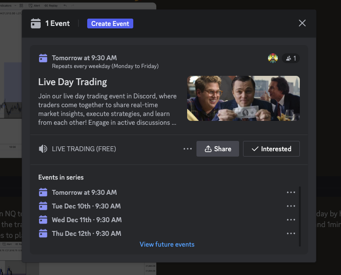The height and width of the screenshot is (275, 341).
Task: Open options for Tue Dec 10th event
Action: coord(291,206)
